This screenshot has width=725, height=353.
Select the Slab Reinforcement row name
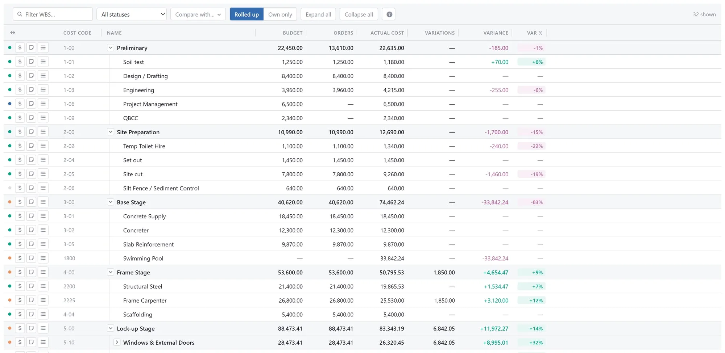(148, 244)
